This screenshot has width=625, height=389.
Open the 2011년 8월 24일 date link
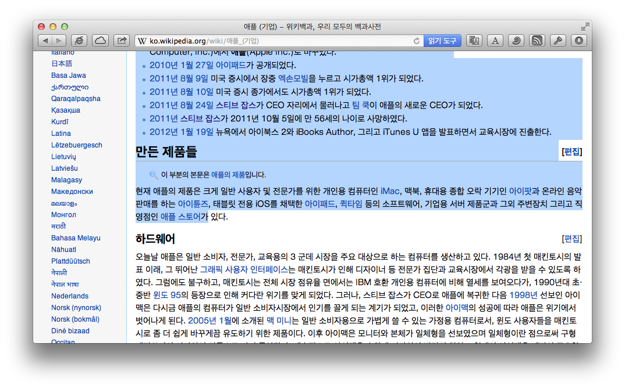tap(182, 106)
